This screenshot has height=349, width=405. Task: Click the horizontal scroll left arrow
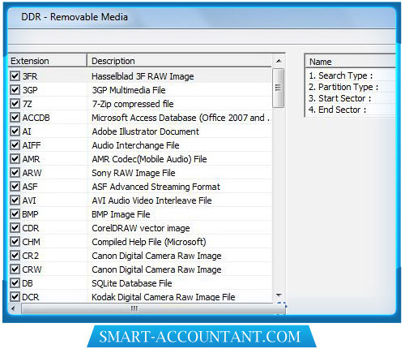(14, 308)
